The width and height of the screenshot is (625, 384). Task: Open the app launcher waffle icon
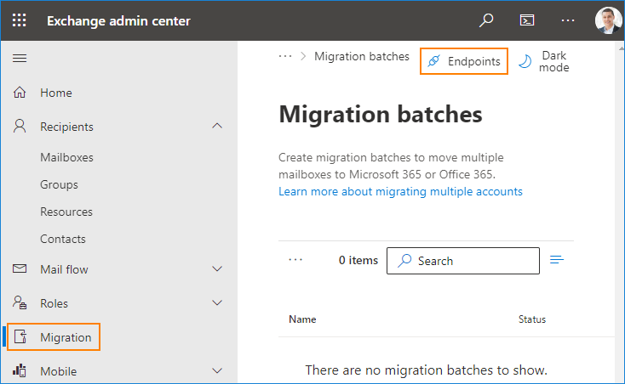[x=19, y=20]
